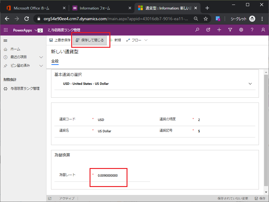Open the 基本通貨の選択 dropdown

pyautogui.click(x=250, y=84)
